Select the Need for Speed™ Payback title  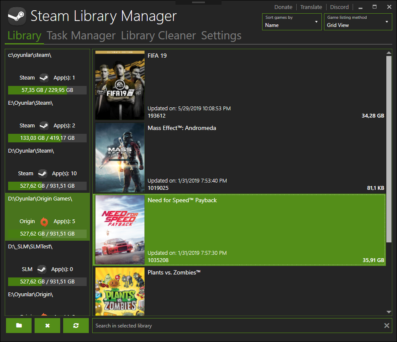pos(182,200)
